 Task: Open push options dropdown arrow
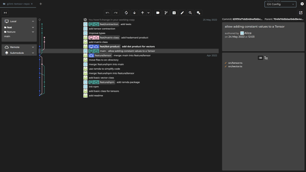point(148,13)
